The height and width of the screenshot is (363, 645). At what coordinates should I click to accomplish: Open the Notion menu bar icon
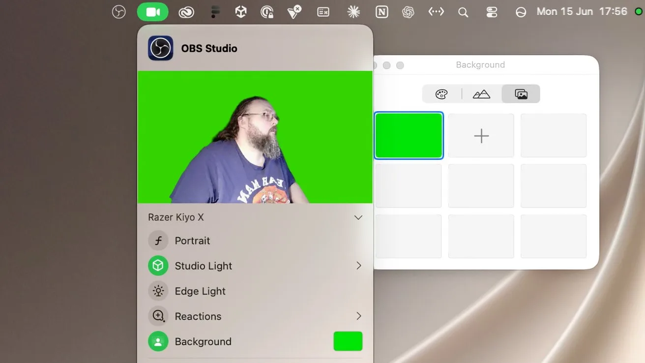[381, 12]
